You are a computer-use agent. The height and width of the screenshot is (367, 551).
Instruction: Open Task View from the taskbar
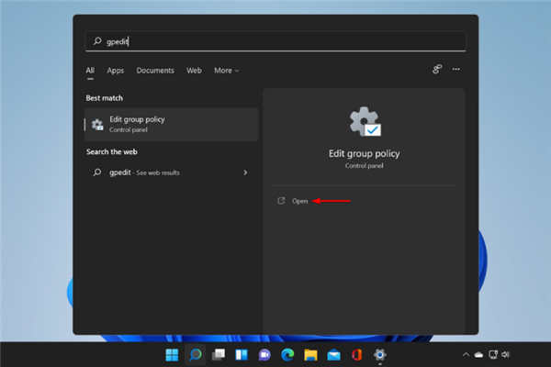click(219, 355)
